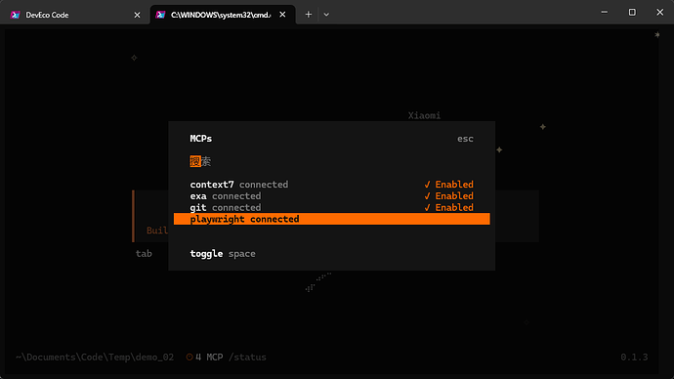Click the /status text in the footer
Viewport: 674px width, 379px height.
247,358
